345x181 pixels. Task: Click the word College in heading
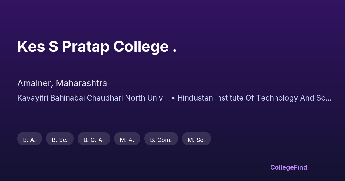click(141, 47)
